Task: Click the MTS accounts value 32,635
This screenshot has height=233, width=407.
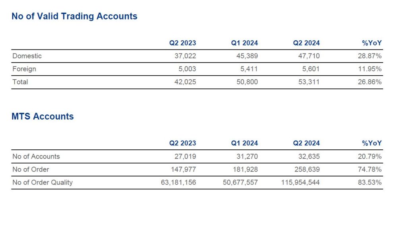Action: pyautogui.click(x=309, y=157)
